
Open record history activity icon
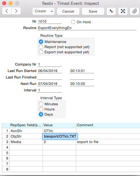pos(111,11)
